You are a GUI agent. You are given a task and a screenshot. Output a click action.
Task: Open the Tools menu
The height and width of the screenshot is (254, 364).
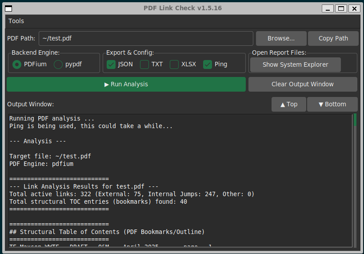tap(16, 21)
